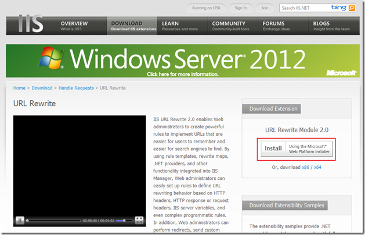Pause the video with the pause button
This screenshot has width=365, height=235.
coord(20,220)
